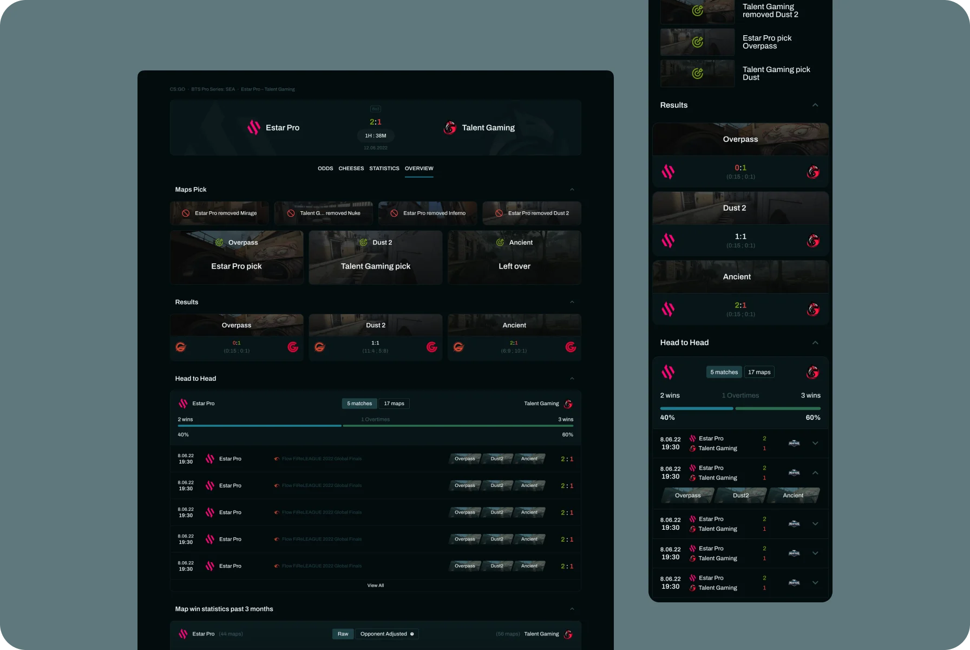Click the ban icon on Estar Pro removed Mirage
The height and width of the screenshot is (650, 970).
(x=186, y=213)
